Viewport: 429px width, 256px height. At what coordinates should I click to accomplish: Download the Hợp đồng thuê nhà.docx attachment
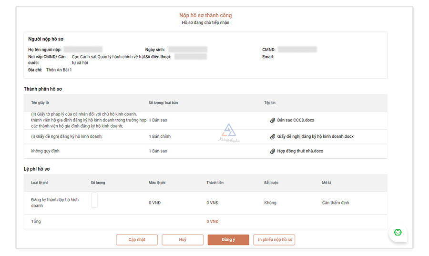[300, 151]
